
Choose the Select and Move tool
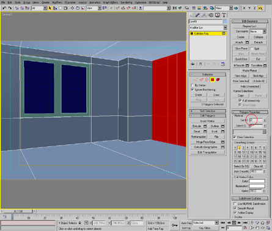click(72, 8)
